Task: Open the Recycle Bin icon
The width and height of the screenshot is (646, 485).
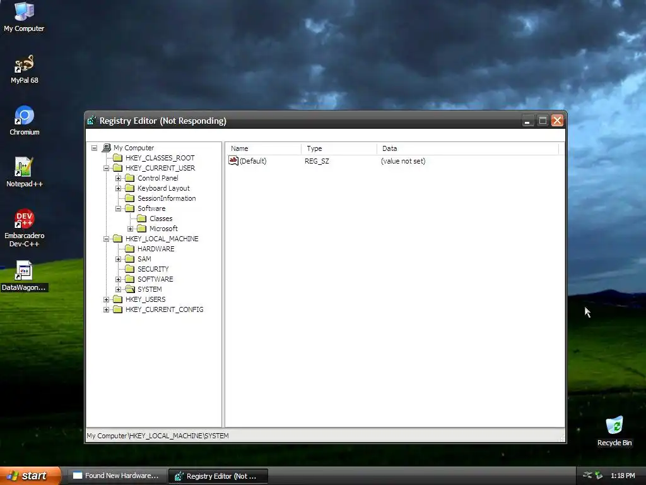Action: pyautogui.click(x=614, y=431)
